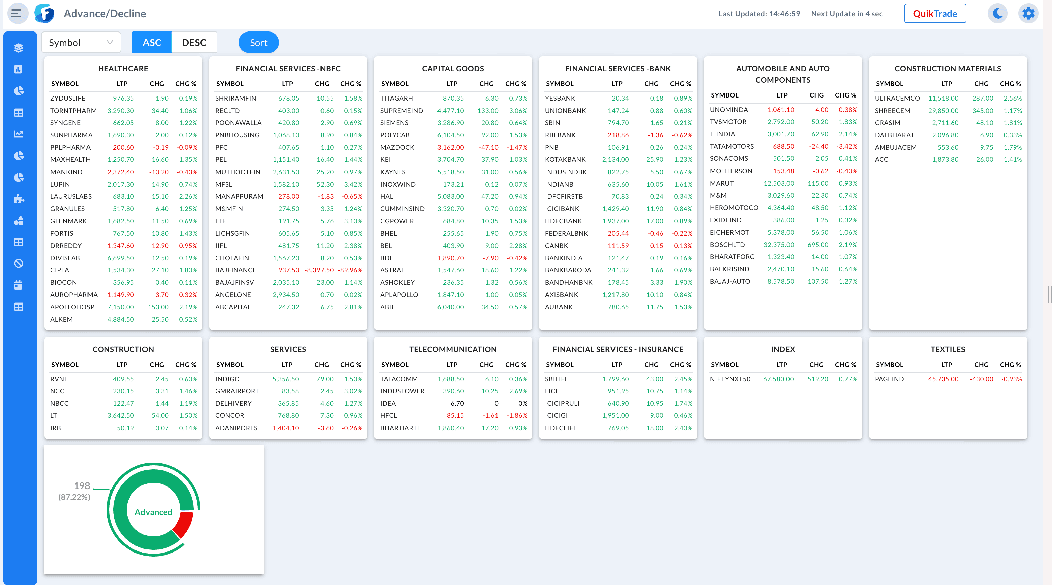Open the layers stack icon in sidebar

click(x=19, y=48)
